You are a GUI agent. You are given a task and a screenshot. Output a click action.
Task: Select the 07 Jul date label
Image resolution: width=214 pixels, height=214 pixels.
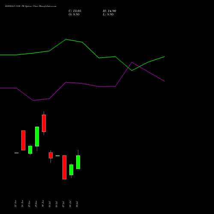coord(63,204)
